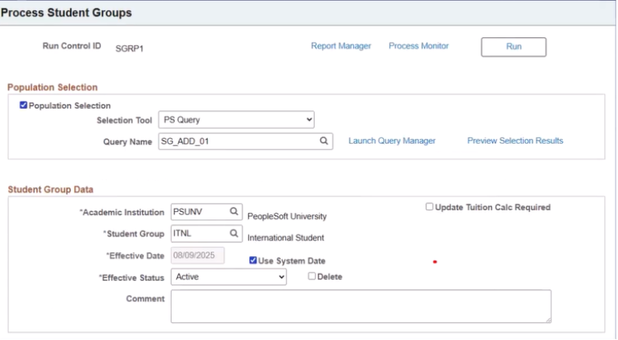Click the PeopleSoft University description text
Image resolution: width=618 pixels, height=340 pixels.
(x=287, y=217)
